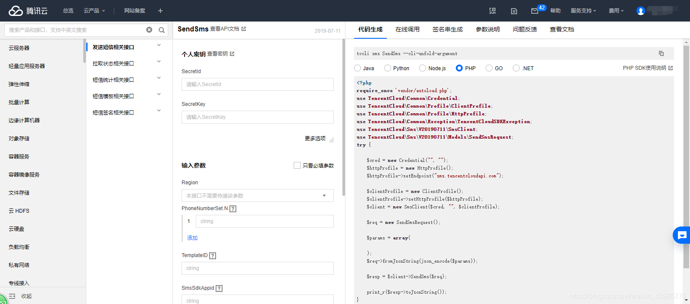The image size is (690, 304).
Task: Click the code panel scrollbar
Action: (686, 157)
